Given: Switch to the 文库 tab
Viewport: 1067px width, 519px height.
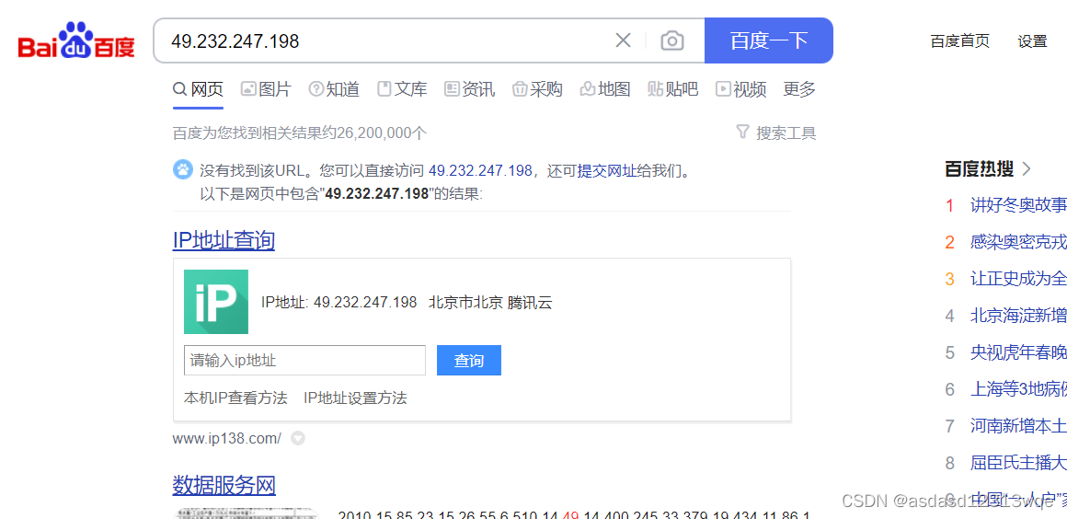Looking at the screenshot, I should point(402,88).
